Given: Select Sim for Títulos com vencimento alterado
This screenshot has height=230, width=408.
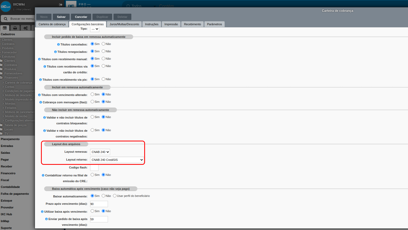Looking at the screenshot, I should coord(92,94).
